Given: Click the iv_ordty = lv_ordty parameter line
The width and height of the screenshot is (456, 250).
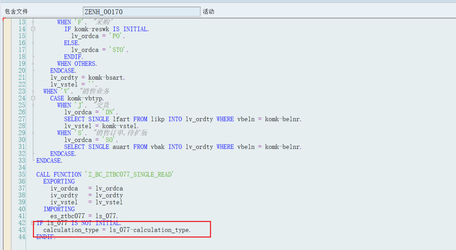Looking at the screenshot, I should point(87,196).
